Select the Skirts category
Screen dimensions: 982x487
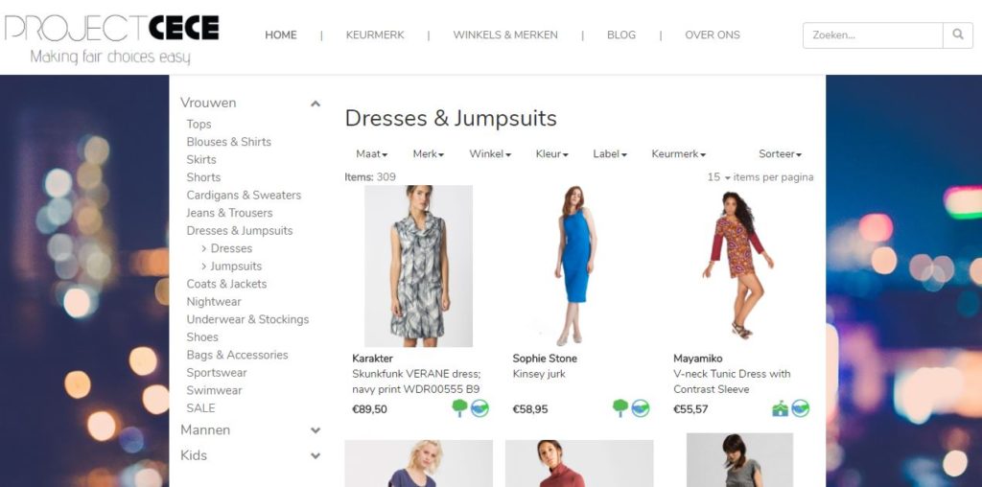(201, 160)
